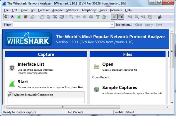176x116 pixels.
Task: Open a capture file folder toolbar icon
Action: [42, 17]
